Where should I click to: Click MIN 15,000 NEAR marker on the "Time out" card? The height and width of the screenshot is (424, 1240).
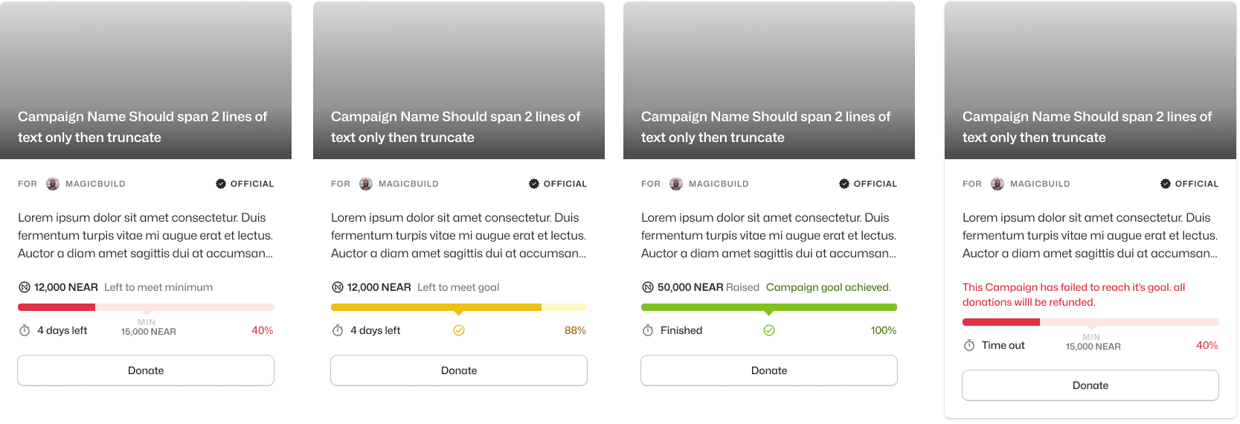(1093, 342)
